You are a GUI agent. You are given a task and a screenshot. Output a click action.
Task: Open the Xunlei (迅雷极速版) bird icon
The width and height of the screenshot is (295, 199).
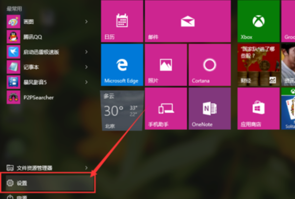pyautogui.click(x=14, y=52)
